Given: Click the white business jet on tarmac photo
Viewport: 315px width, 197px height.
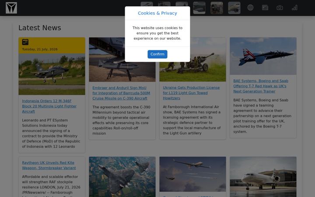Looking at the screenshot, I should [x=263, y=177].
